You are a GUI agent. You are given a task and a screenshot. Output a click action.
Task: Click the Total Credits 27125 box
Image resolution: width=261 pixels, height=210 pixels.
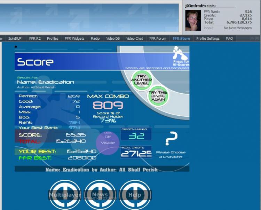click(x=136, y=152)
